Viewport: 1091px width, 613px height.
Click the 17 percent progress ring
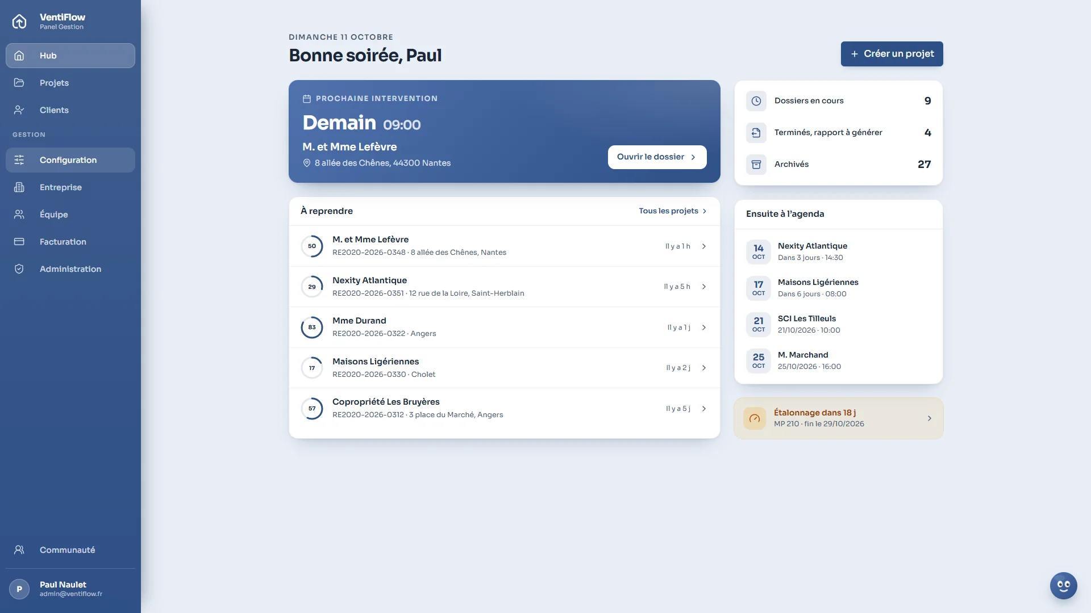pos(312,368)
